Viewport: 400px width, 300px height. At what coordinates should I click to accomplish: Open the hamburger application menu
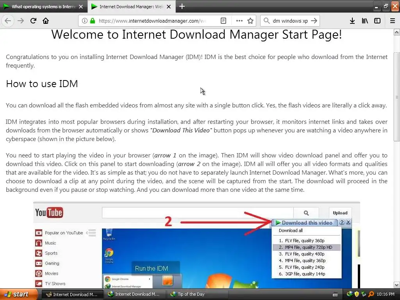[x=393, y=21]
